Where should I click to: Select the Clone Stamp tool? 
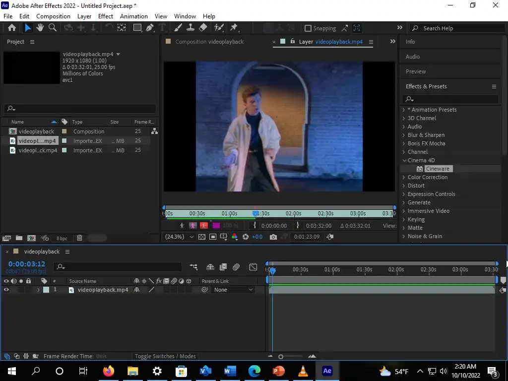[190, 28]
